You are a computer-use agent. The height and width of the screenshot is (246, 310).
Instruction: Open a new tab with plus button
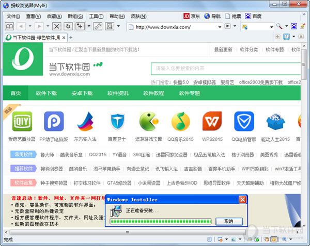[x=71, y=38]
